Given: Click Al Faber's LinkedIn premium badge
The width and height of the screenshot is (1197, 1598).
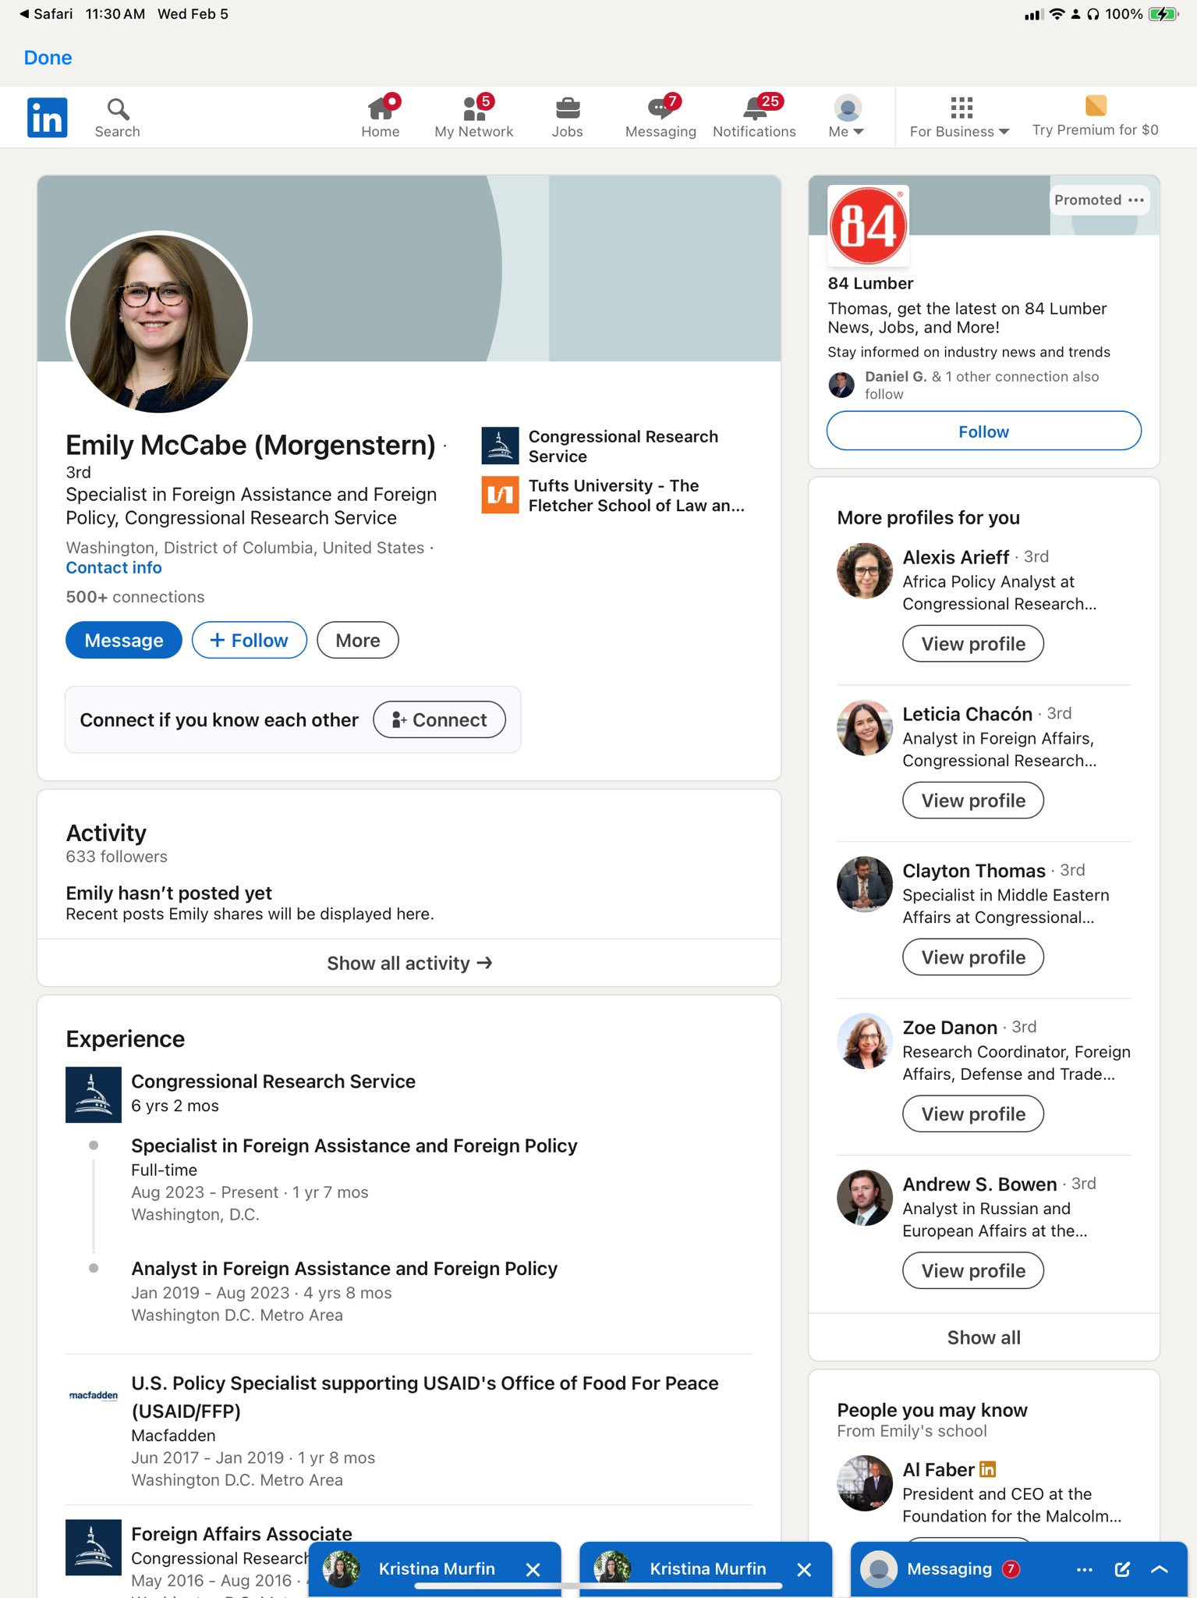Looking at the screenshot, I should (x=988, y=1470).
